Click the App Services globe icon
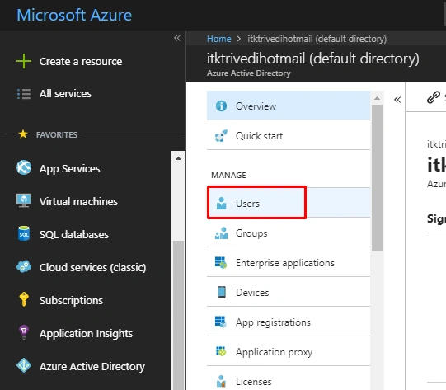The image size is (446, 390). click(24, 167)
